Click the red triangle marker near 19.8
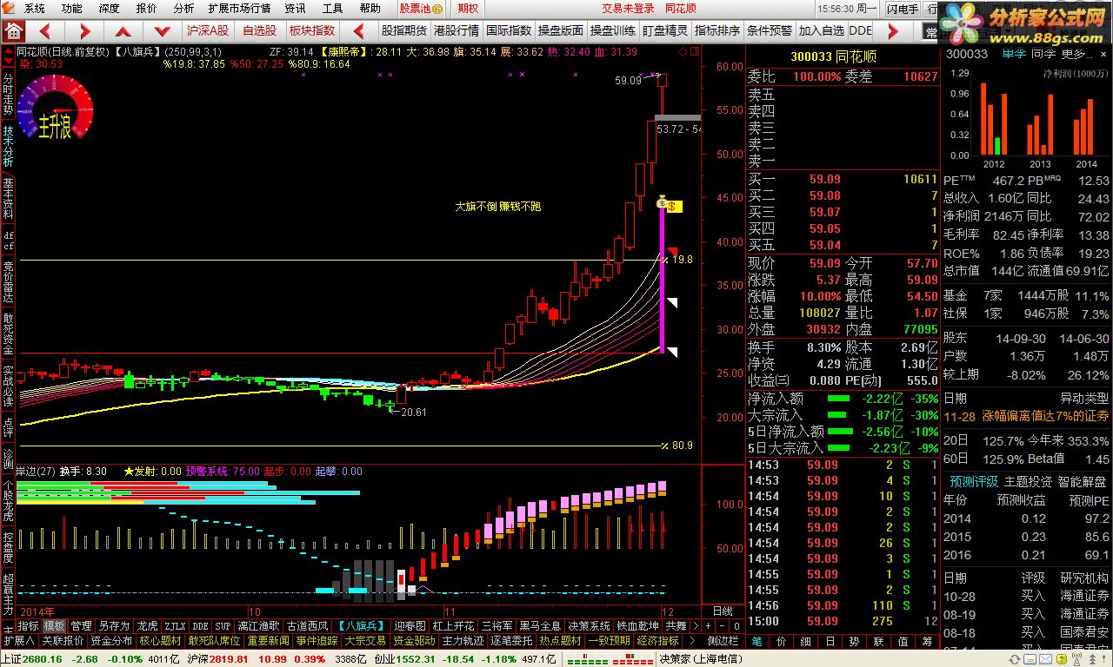 tap(672, 251)
